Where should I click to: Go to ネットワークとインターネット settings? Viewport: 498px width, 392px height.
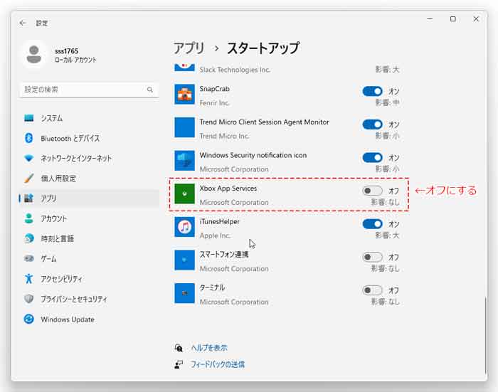point(89,158)
